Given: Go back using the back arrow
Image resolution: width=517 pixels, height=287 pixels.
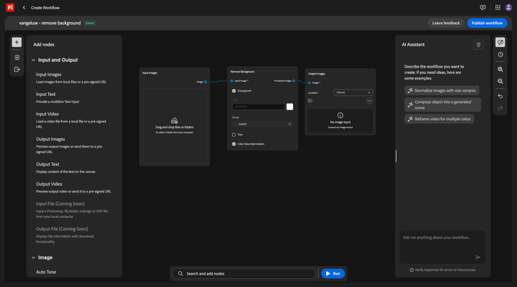Looking at the screenshot, I should click(23, 8).
